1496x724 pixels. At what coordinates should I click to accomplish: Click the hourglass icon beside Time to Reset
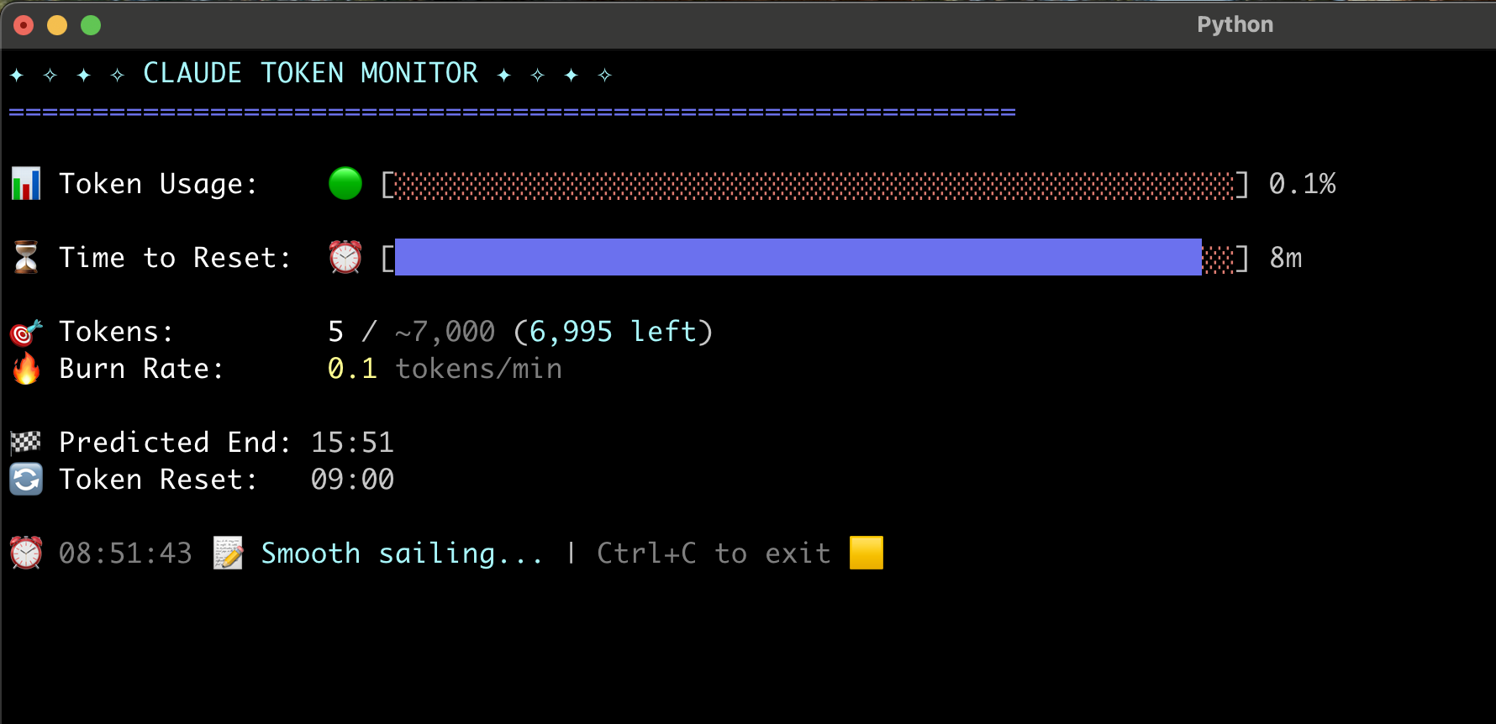click(x=26, y=258)
